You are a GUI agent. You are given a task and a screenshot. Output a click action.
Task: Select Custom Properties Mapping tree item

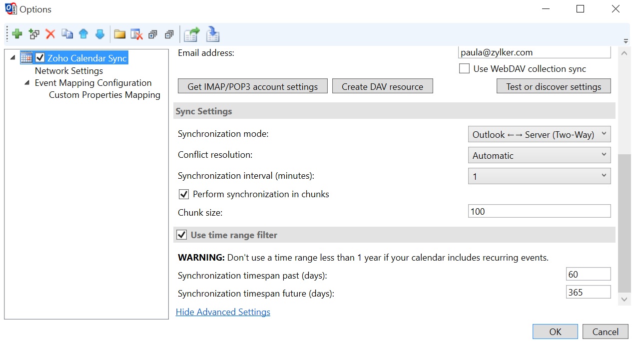pos(104,95)
